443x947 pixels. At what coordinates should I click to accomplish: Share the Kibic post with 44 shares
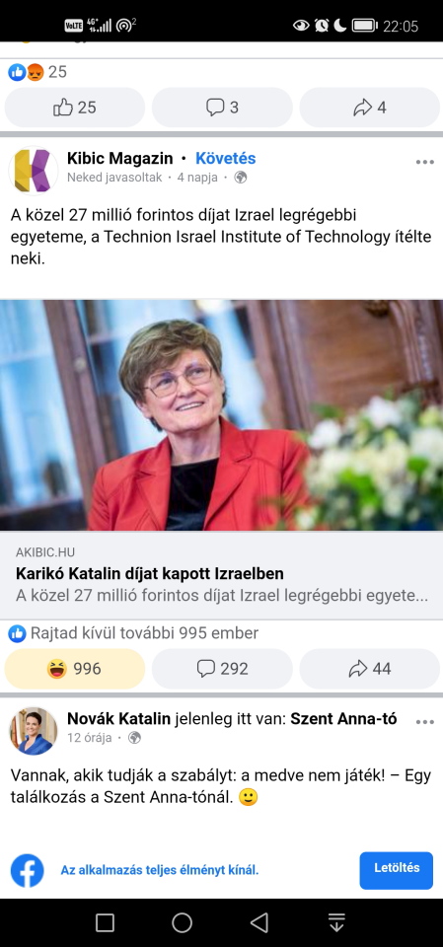[x=370, y=669]
